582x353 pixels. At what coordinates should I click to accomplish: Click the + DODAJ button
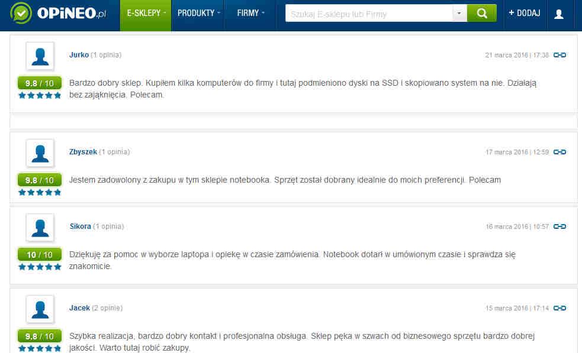[x=525, y=14]
